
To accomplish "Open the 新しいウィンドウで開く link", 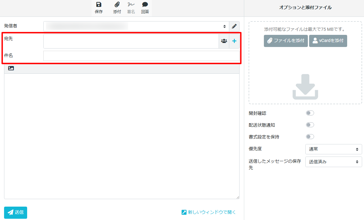I will 208,212.
